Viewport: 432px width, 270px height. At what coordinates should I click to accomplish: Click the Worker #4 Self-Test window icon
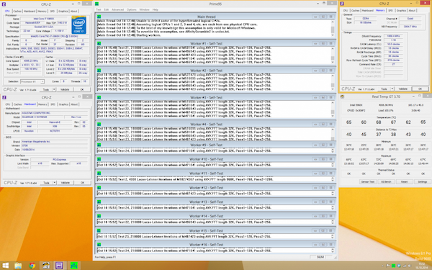(99, 125)
